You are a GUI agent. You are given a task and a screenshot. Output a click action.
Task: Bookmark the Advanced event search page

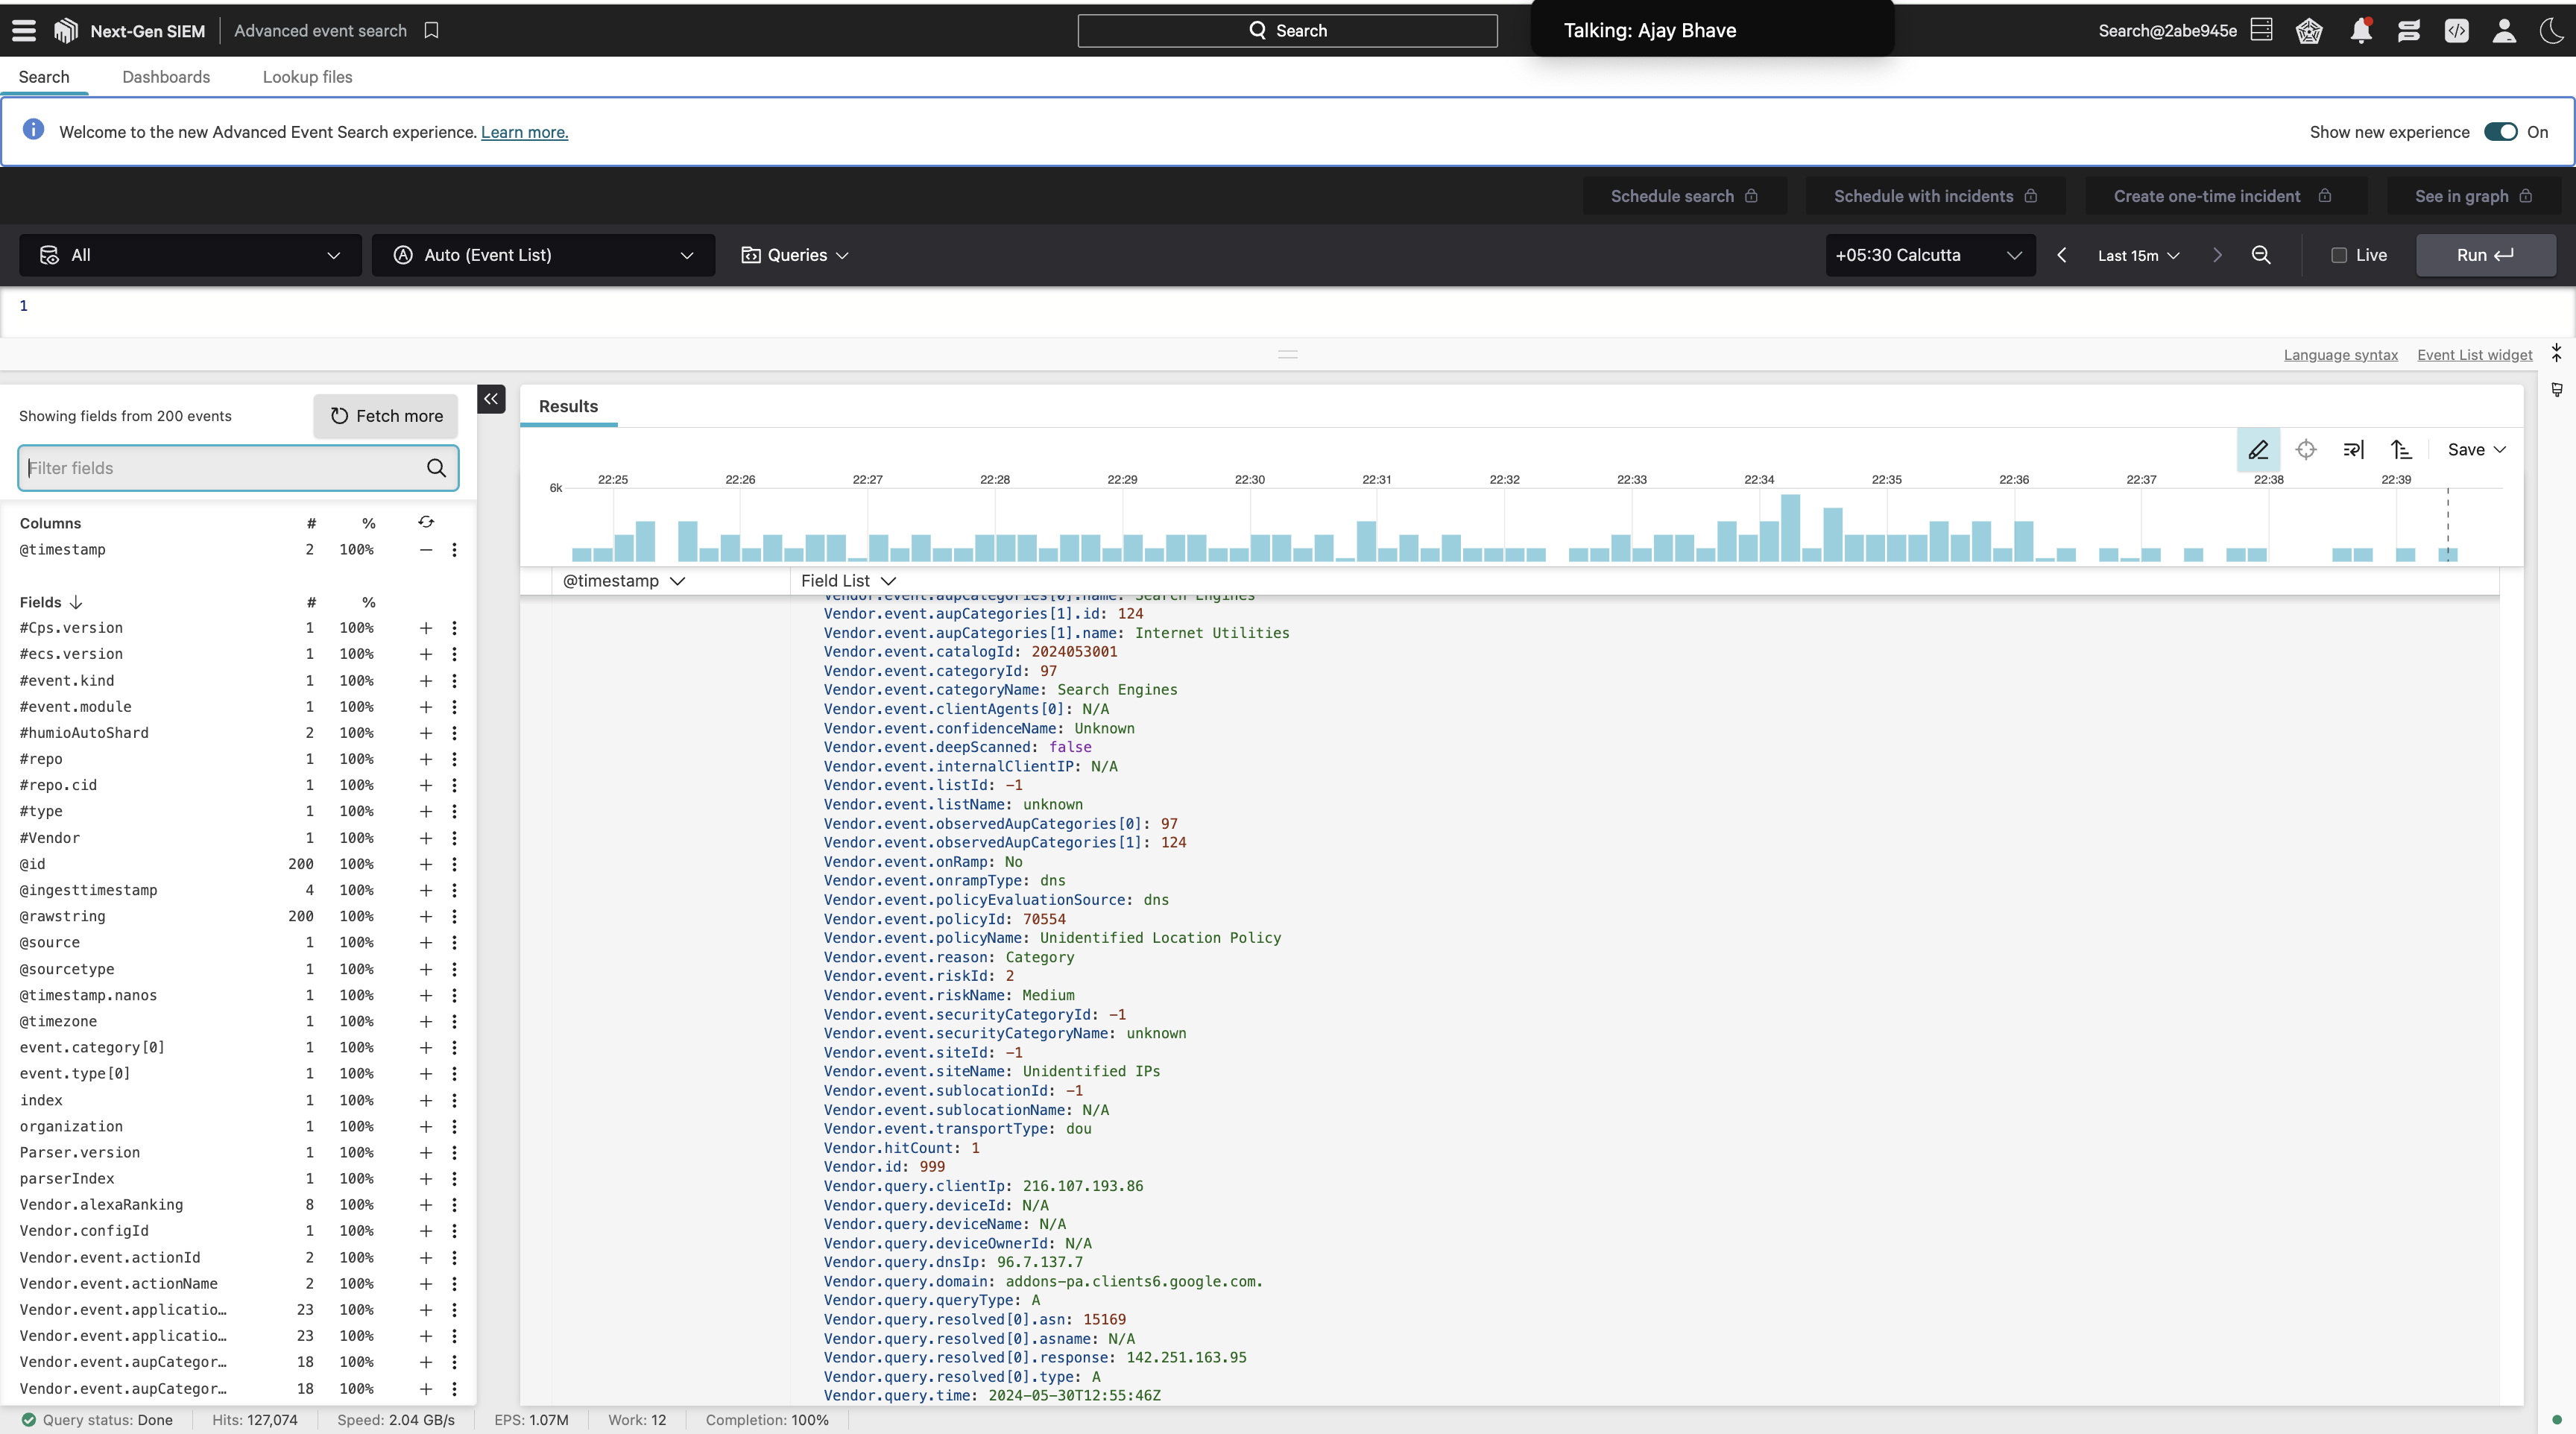(x=431, y=31)
